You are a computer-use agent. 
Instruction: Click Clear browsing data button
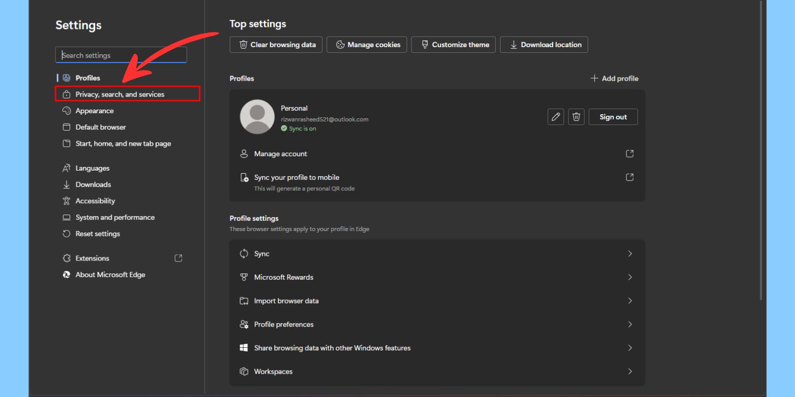[x=276, y=44]
